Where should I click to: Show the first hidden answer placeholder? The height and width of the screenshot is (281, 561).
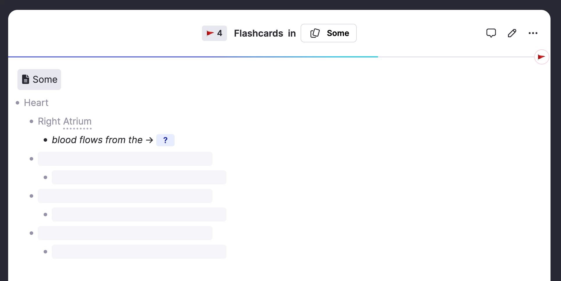[125, 158]
